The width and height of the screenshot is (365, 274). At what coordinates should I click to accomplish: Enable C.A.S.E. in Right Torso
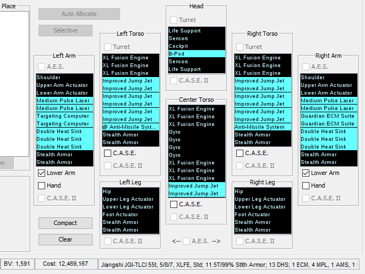pos(239,154)
